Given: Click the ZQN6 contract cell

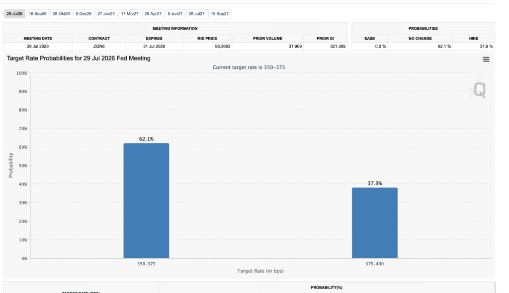Looking at the screenshot, I should coord(99,46).
